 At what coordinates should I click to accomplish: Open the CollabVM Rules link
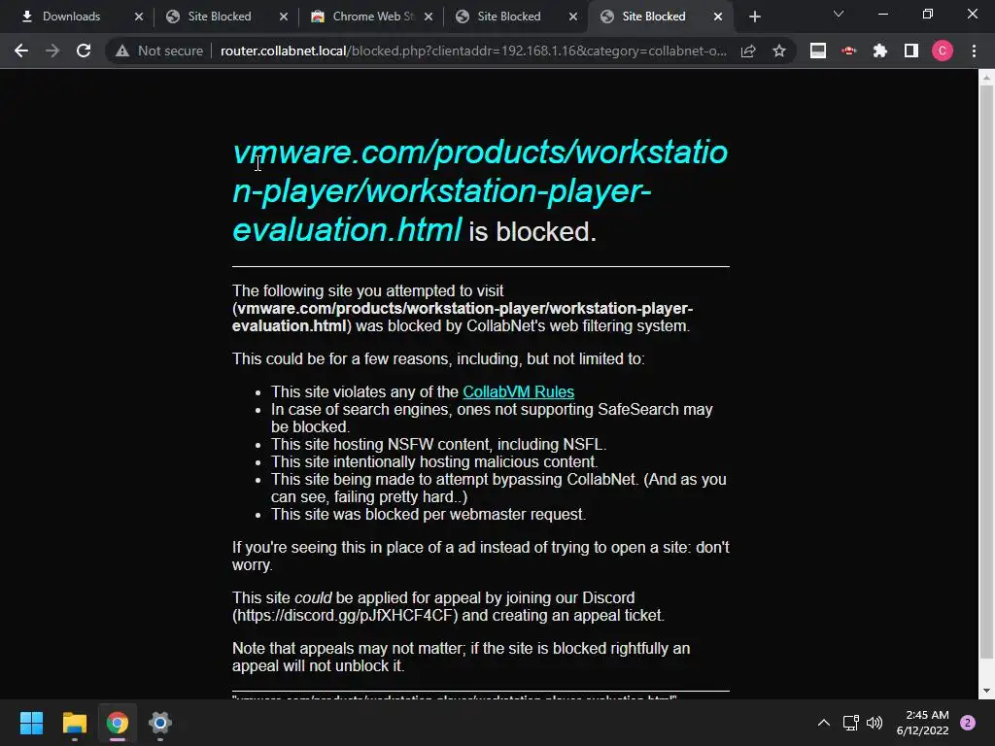click(519, 392)
